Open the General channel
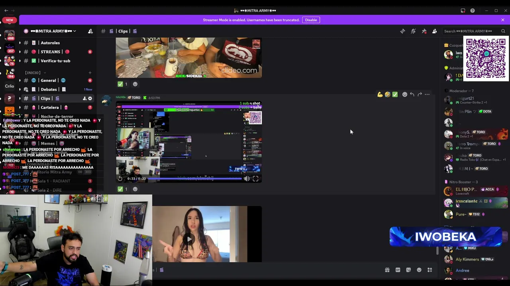Image resolution: width=510 pixels, height=286 pixels. pyautogui.click(x=58, y=80)
